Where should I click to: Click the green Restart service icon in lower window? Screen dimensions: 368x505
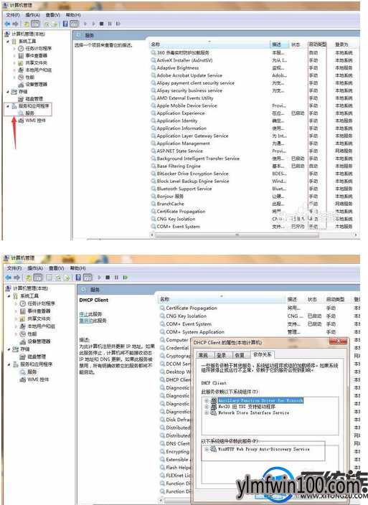point(126,277)
